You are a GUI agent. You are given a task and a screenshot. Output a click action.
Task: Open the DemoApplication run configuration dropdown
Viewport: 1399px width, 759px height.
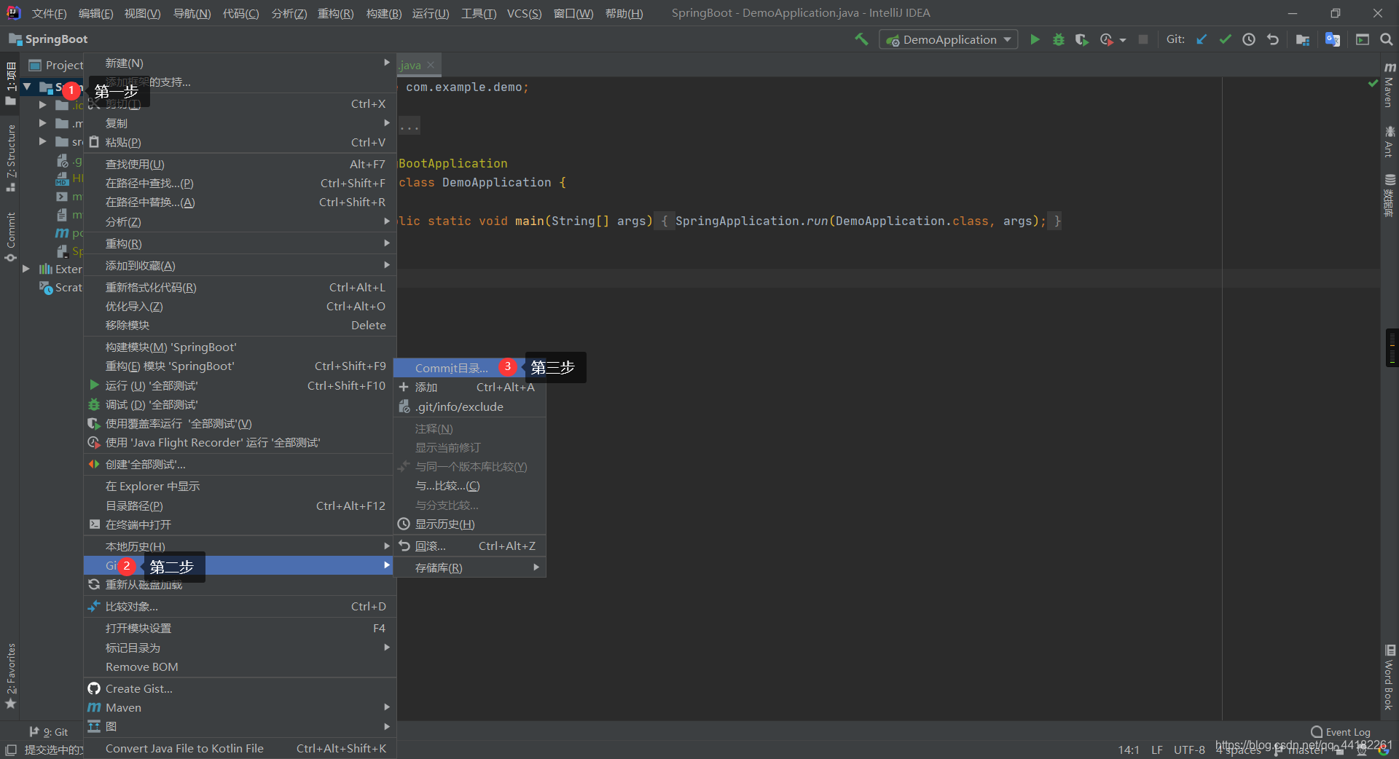coord(948,39)
